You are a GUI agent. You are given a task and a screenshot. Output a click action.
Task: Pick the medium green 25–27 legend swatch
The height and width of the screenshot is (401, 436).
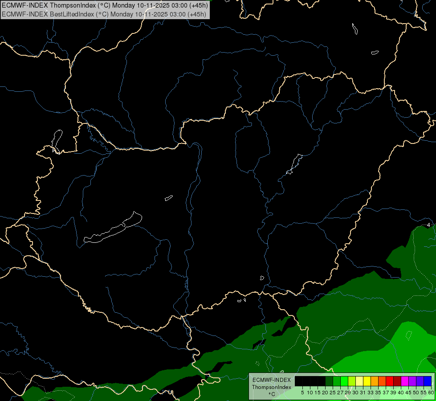[337, 381]
